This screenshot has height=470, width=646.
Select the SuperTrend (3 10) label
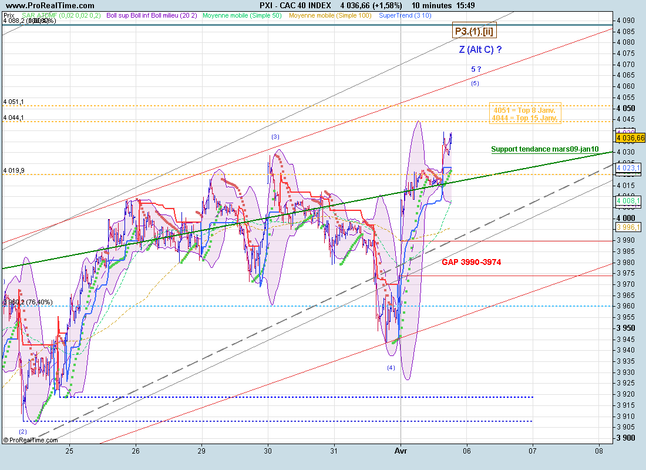coord(405,15)
